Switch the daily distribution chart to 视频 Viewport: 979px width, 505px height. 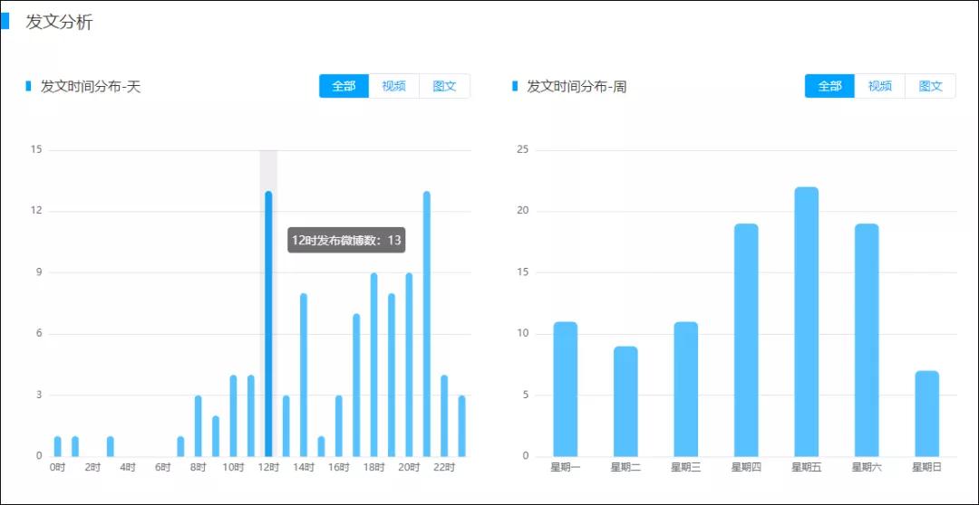(x=393, y=86)
